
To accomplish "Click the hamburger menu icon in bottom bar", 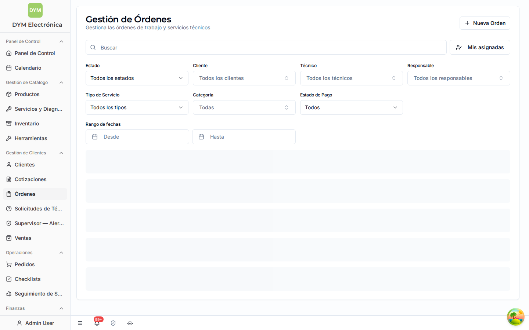I will pos(80,323).
